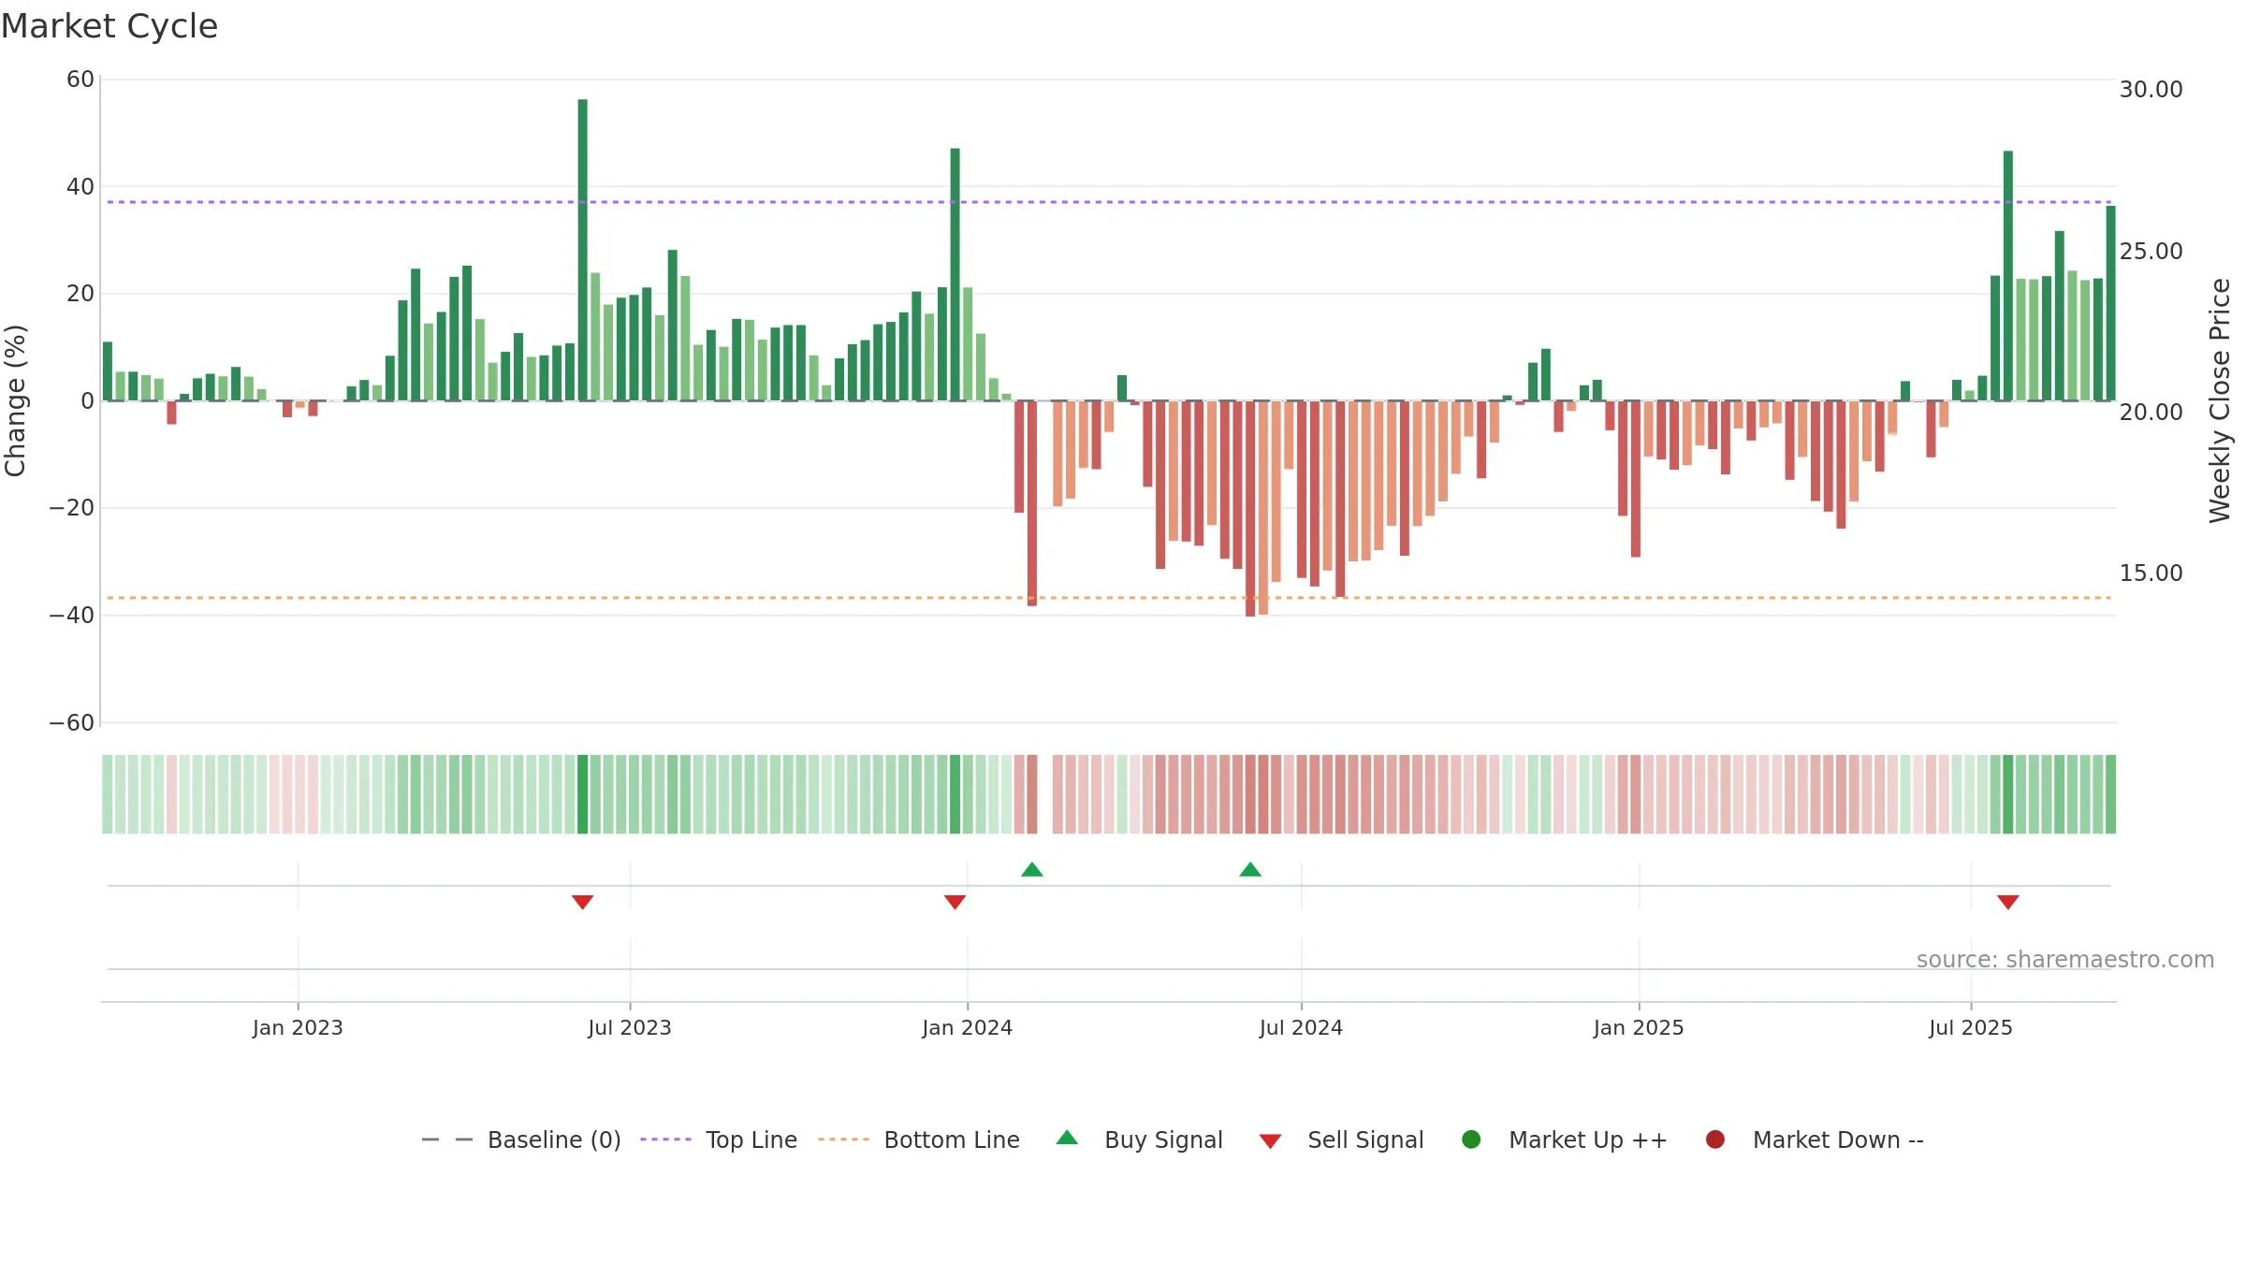
Task: Toggle the Market Up ++ legend entry
Action: point(1564,1140)
